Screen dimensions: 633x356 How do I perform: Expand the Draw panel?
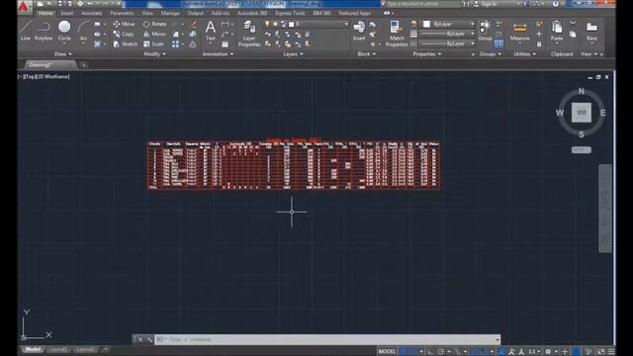pyautogui.click(x=62, y=53)
